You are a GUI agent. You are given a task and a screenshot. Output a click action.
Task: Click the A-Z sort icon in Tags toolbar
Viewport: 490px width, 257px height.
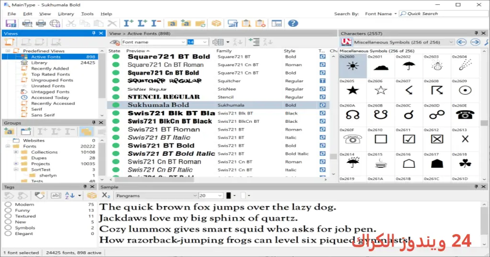pos(70,195)
